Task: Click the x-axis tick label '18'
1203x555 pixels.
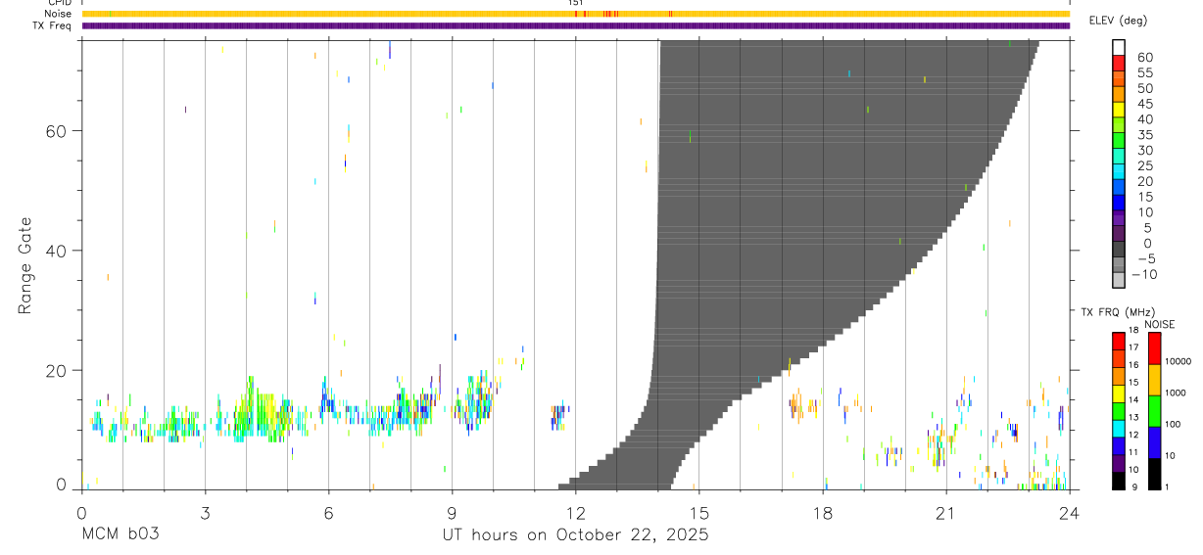Action: [823, 512]
